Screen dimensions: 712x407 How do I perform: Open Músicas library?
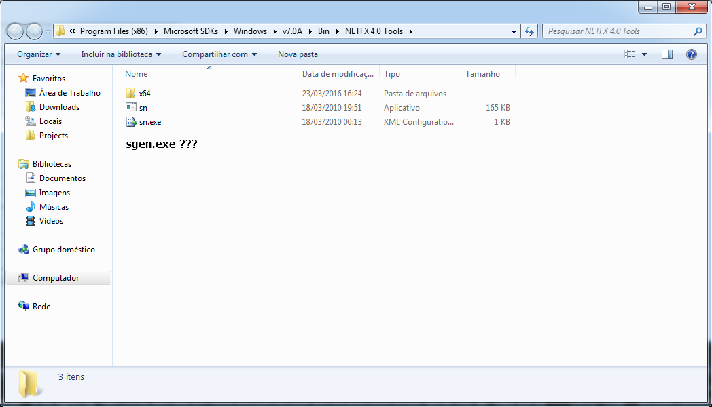tap(54, 207)
